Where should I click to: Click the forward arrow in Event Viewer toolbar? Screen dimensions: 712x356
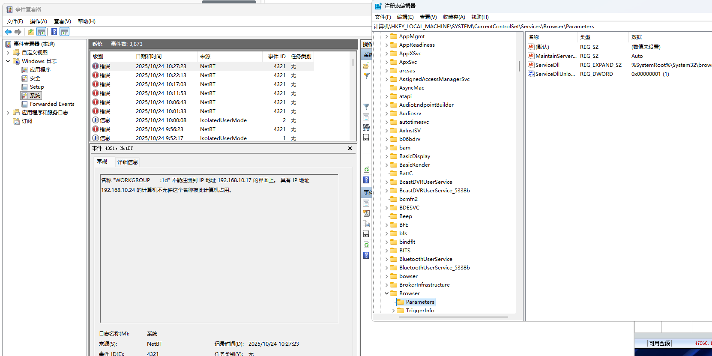pos(18,32)
